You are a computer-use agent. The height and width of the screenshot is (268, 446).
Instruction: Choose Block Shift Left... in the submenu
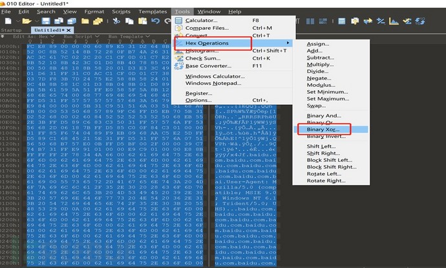(x=331, y=160)
